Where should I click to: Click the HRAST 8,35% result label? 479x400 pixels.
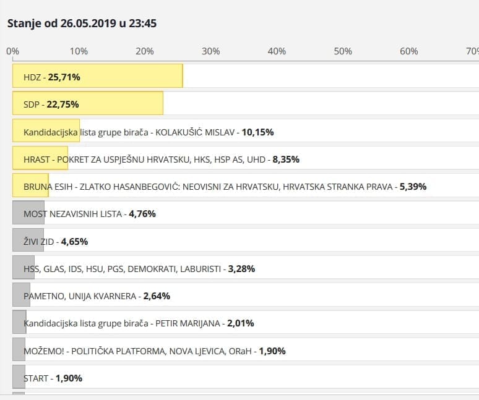(161, 159)
